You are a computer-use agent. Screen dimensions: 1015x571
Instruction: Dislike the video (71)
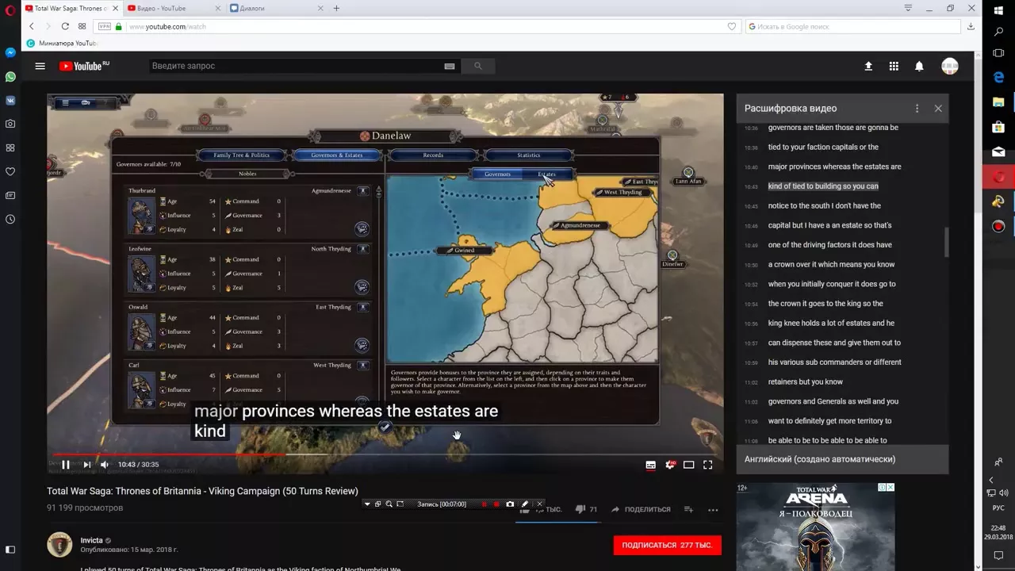(x=585, y=509)
